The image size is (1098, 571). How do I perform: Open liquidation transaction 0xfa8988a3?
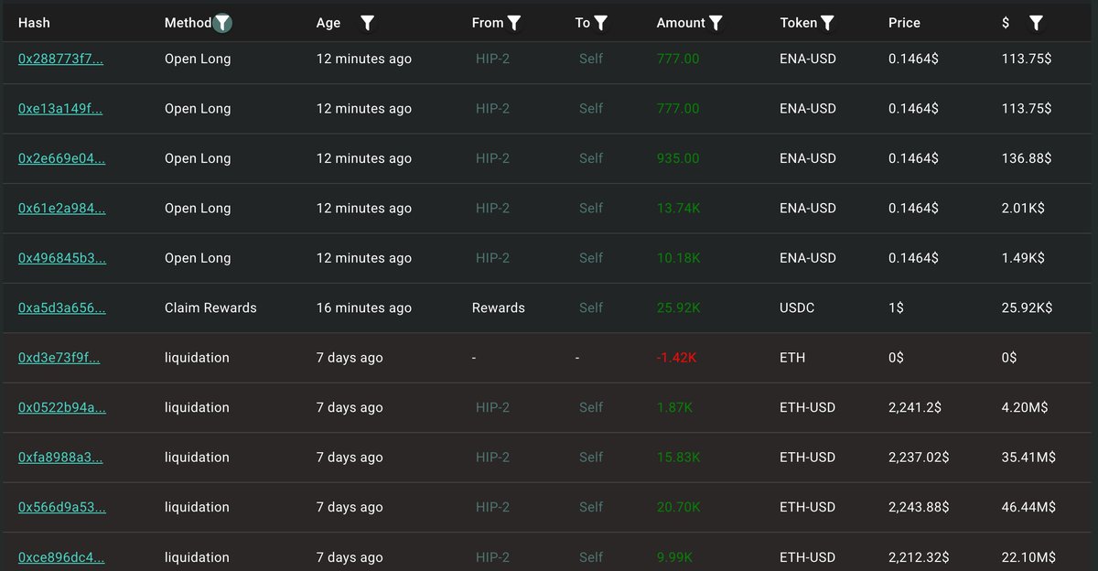(x=60, y=457)
